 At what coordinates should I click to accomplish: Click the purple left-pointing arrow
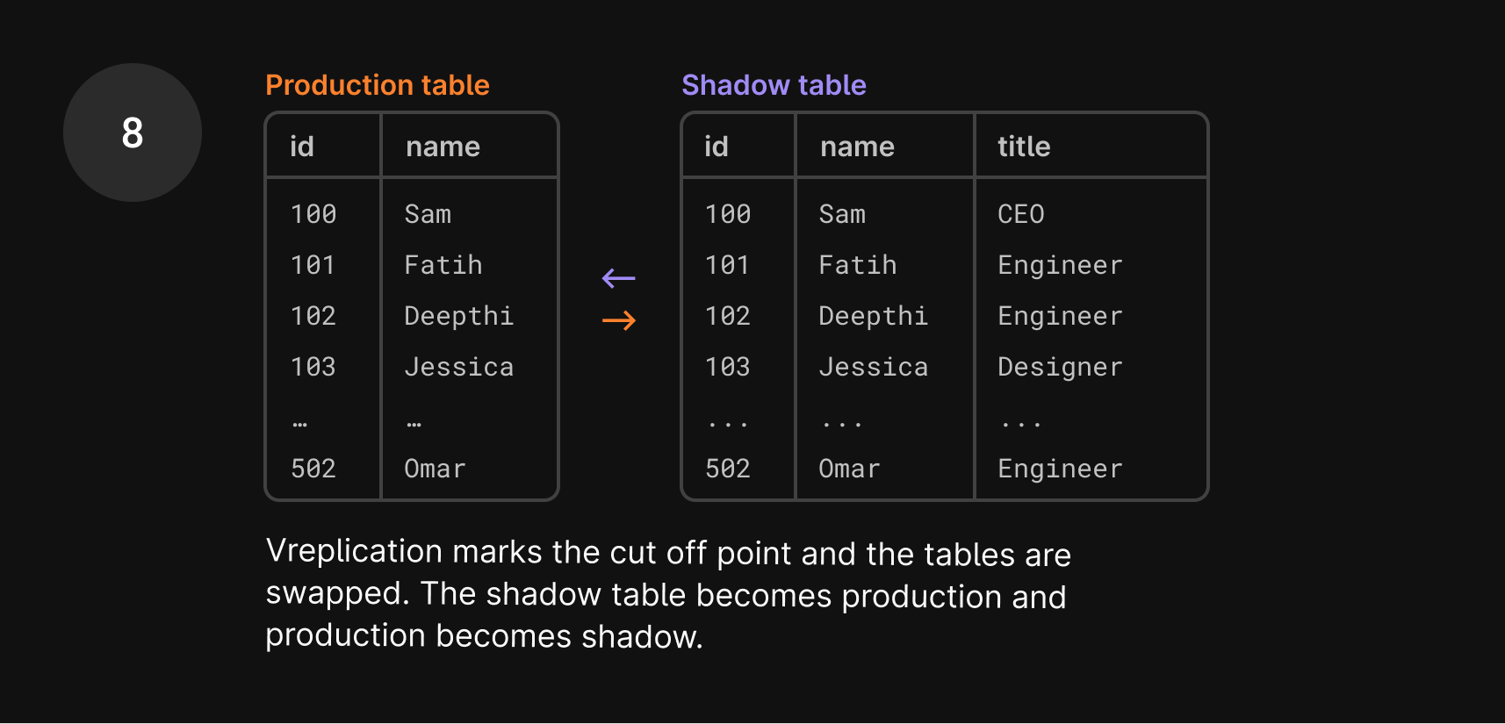click(619, 279)
